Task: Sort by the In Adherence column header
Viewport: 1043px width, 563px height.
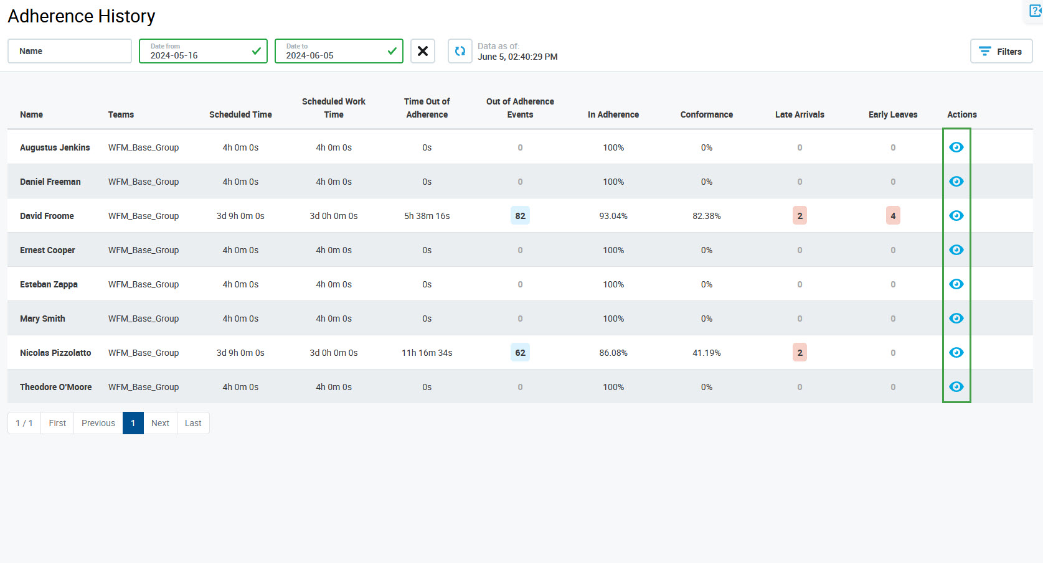Action: [613, 114]
